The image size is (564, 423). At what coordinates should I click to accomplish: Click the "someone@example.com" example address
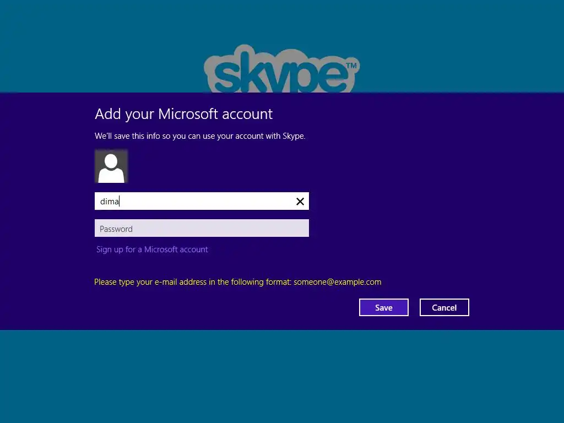(338, 282)
